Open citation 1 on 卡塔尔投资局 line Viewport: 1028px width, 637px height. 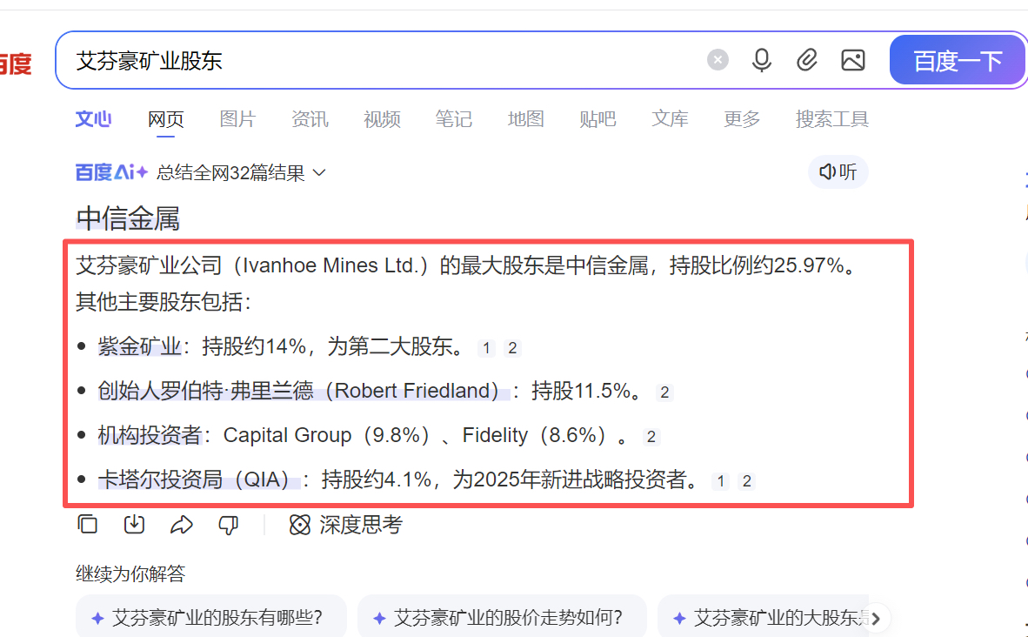click(x=720, y=481)
